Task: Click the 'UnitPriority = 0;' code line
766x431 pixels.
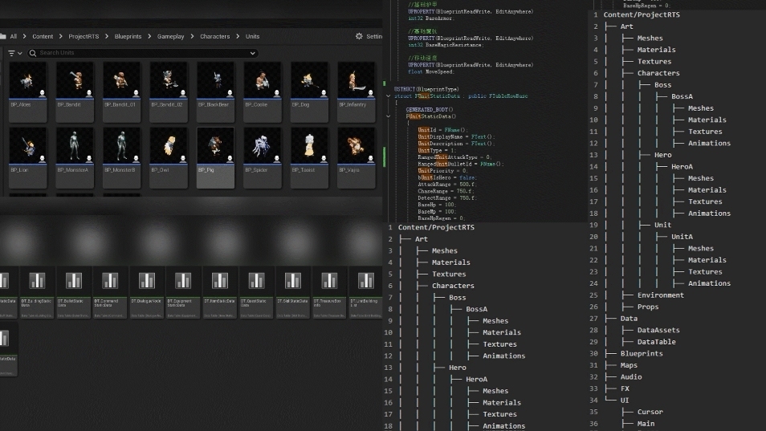Action: pyautogui.click(x=442, y=171)
